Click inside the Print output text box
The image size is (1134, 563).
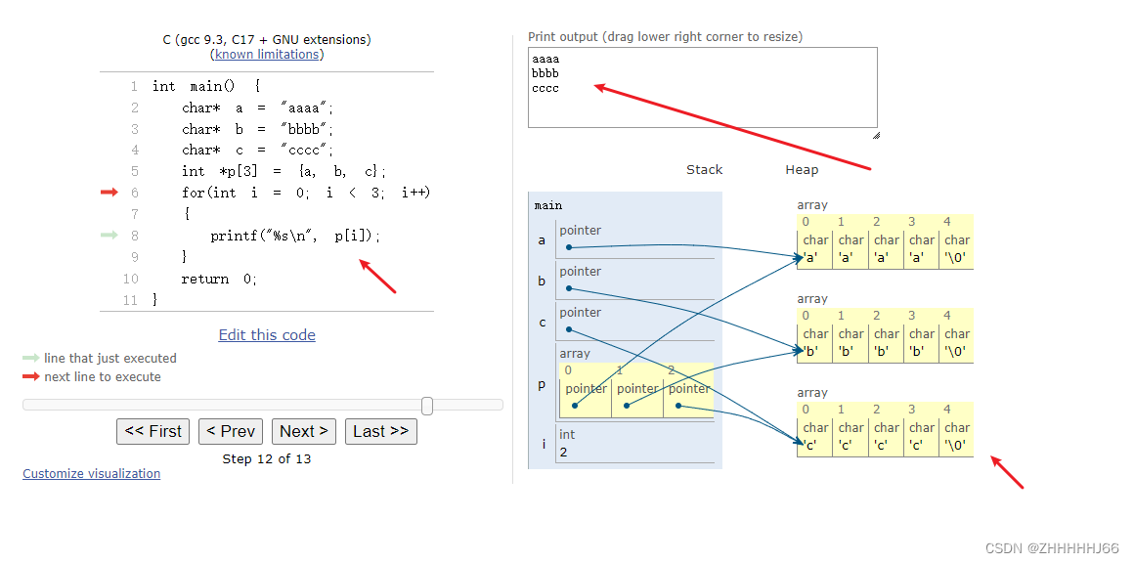click(702, 87)
